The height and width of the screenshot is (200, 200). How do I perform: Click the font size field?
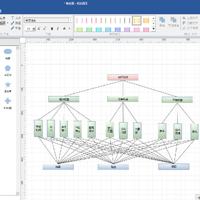click(x=29, y=29)
